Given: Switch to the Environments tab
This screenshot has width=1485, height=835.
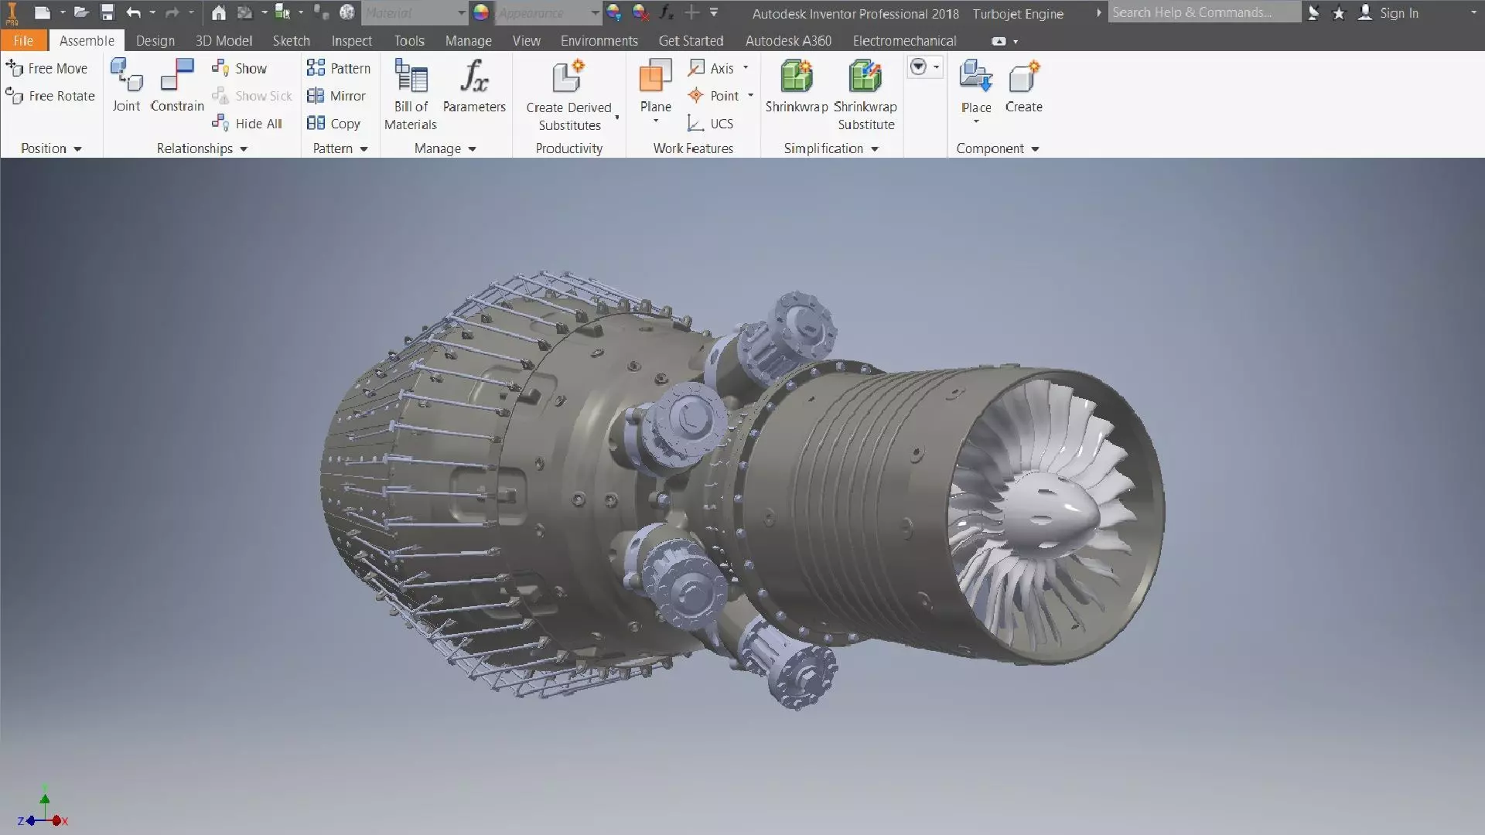Looking at the screenshot, I should click(x=599, y=41).
